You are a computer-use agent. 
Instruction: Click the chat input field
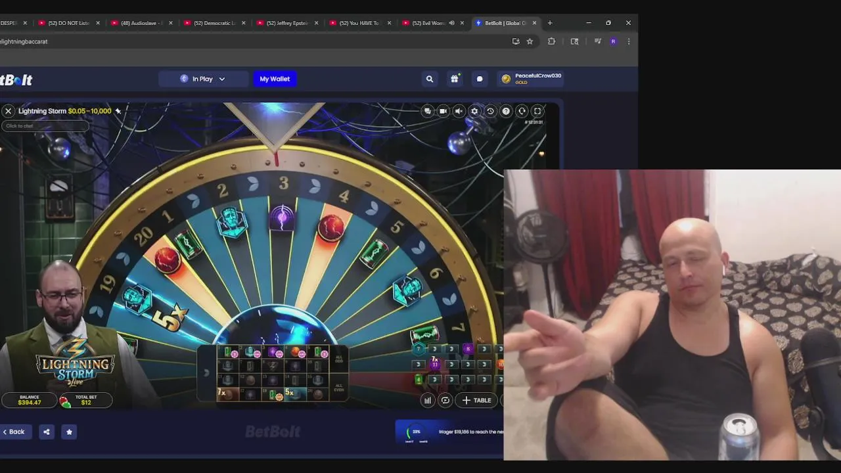pos(45,125)
